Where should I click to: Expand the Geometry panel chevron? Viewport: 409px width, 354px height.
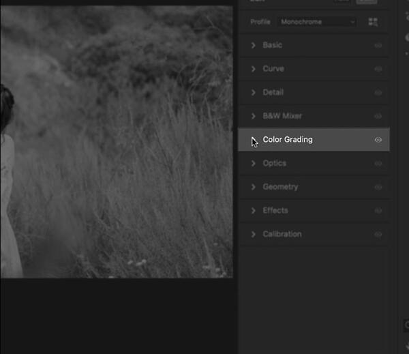click(254, 187)
